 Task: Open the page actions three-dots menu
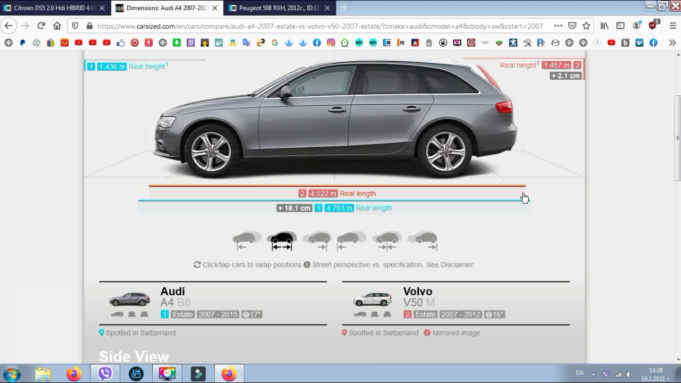tap(558, 26)
